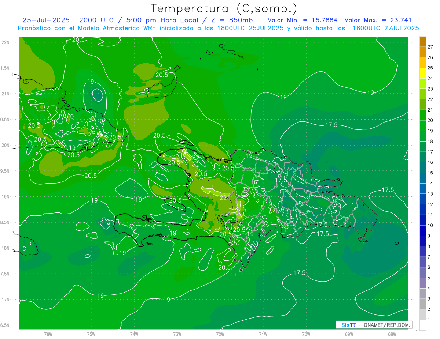
Task: Click the "2000 UTC" time text
Action: click(97, 20)
